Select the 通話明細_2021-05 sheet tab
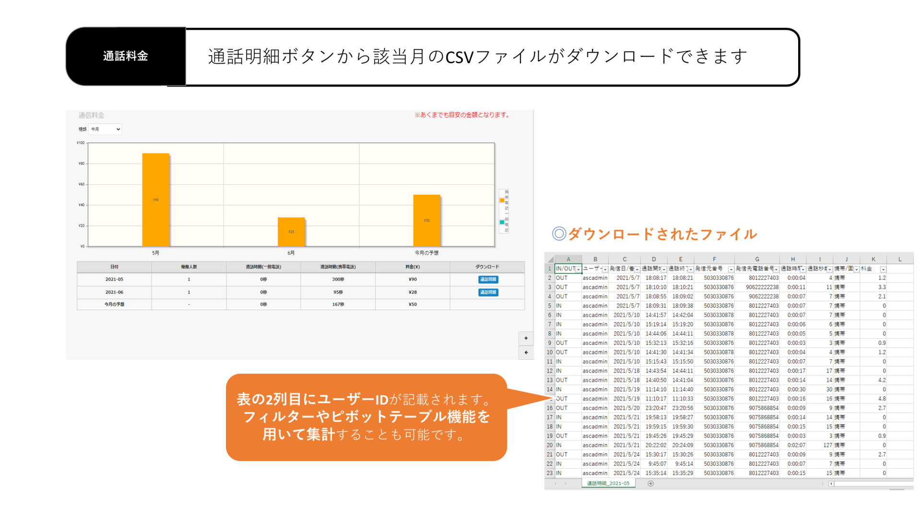Viewport: 921px width, 518px height. pos(608,483)
